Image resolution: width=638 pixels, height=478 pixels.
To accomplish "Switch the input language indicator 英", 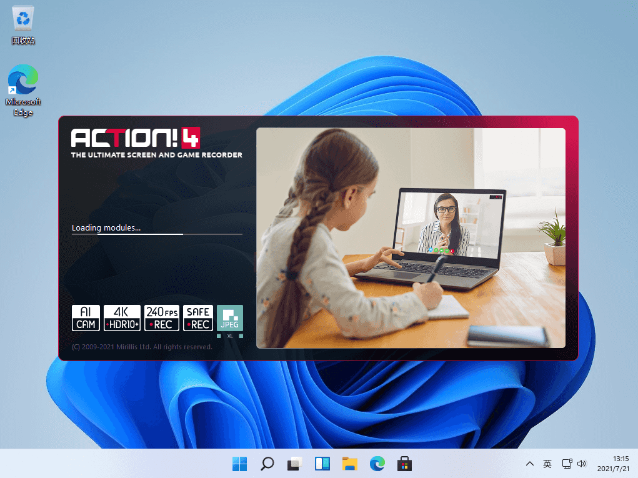I will click(547, 464).
